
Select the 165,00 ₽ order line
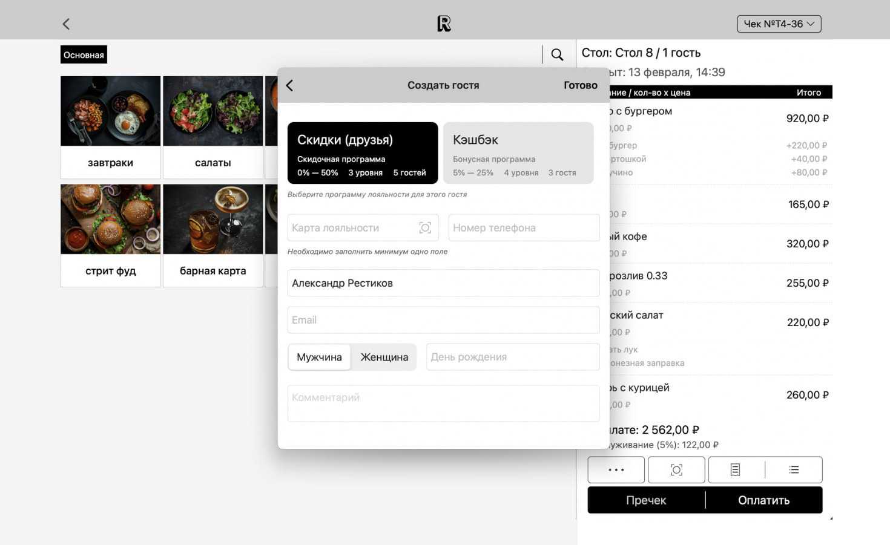click(x=720, y=204)
